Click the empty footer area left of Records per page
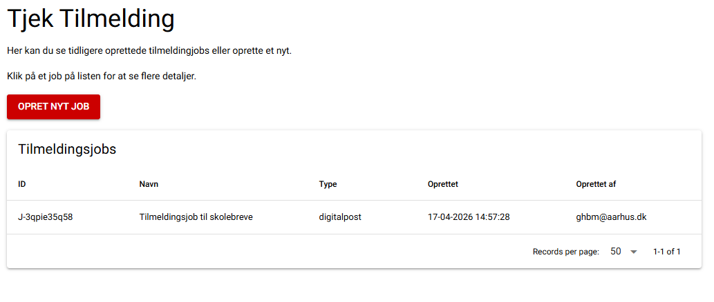Screen dimensions: 714x302 (263, 252)
